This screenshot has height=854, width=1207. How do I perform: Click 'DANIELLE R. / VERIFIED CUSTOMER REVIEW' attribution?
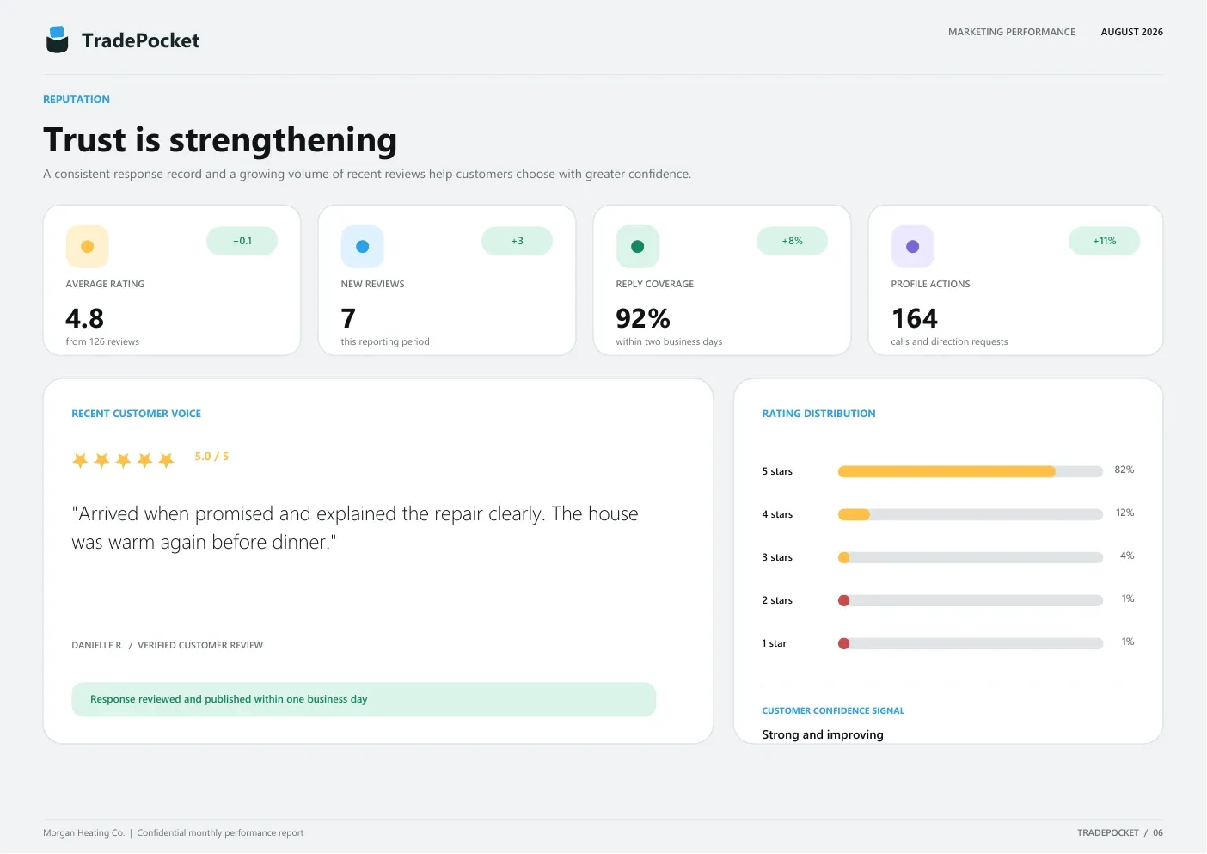click(167, 645)
